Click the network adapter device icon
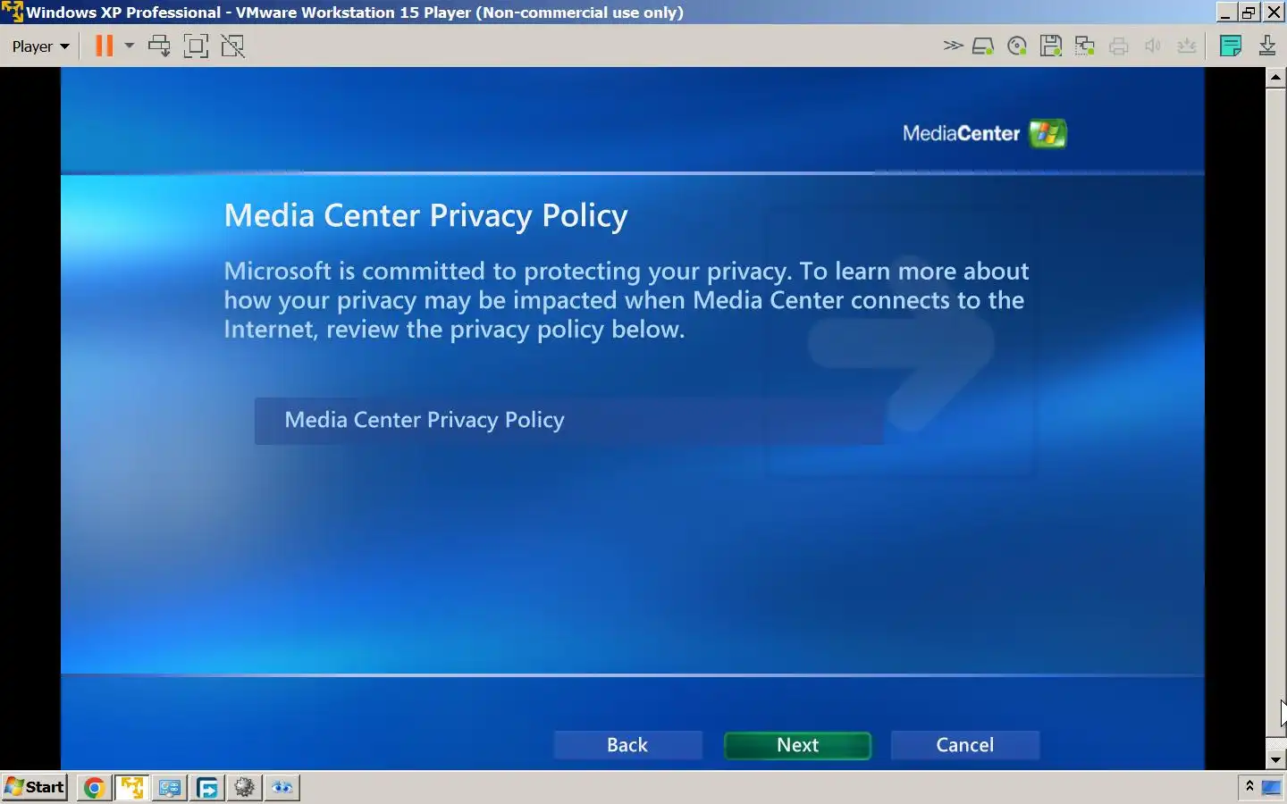This screenshot has width=1287, height=804. point(1085,46)
